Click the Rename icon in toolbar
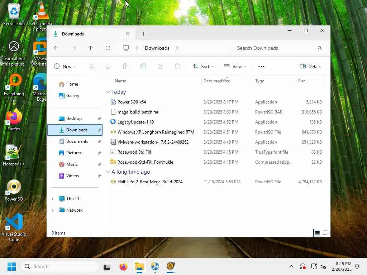367x275 pixels. coord(143,66)
